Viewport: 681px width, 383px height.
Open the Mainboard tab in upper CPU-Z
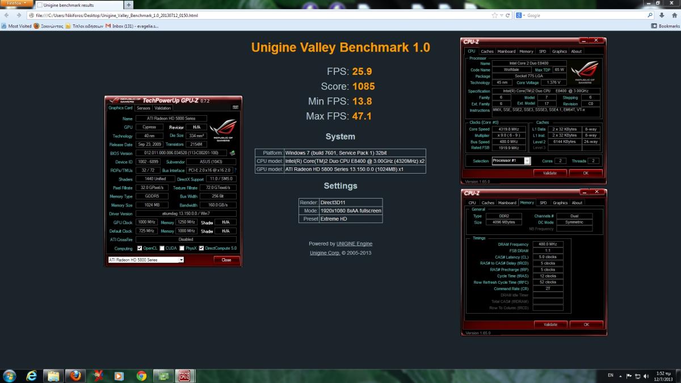506,51
